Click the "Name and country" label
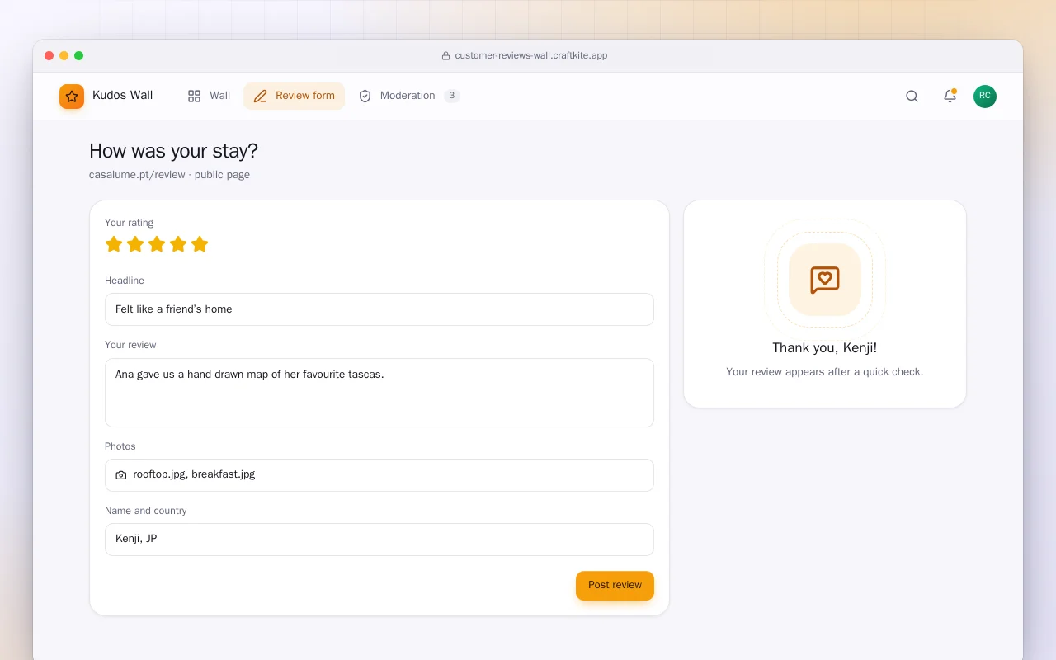This screenshot has width=1056, height=660. pyautogui.click(x=145, y=511)
